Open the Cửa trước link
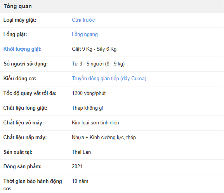This screenshot has height=193, width=224. tap(83, 20)
